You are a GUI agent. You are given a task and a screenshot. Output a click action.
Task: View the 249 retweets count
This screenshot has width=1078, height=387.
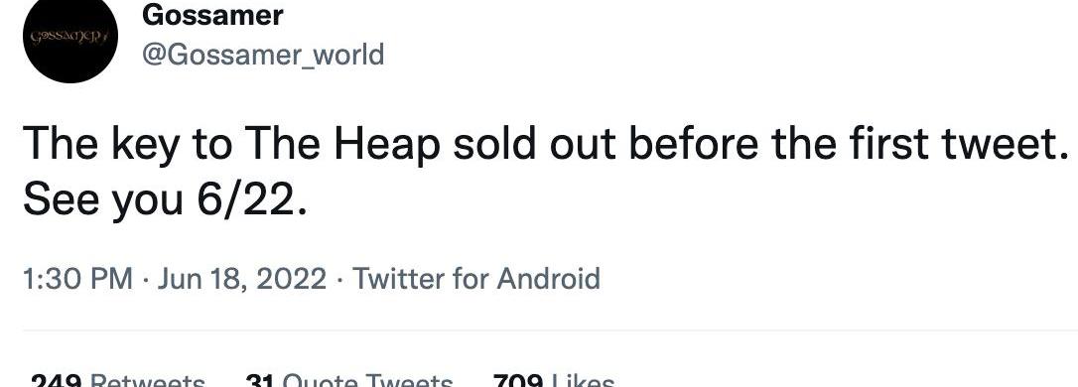point(58,380)
